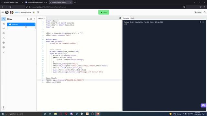The image size is (207, 116).
Task: Open the search magnifier in Replit header
Action: (205, 12)
